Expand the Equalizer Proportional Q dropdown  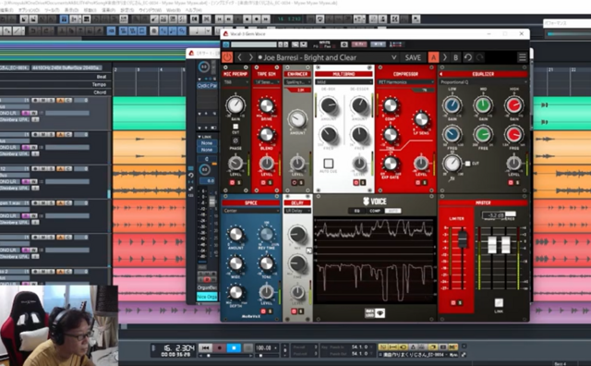pyautogui.click(x=482, y=82)
